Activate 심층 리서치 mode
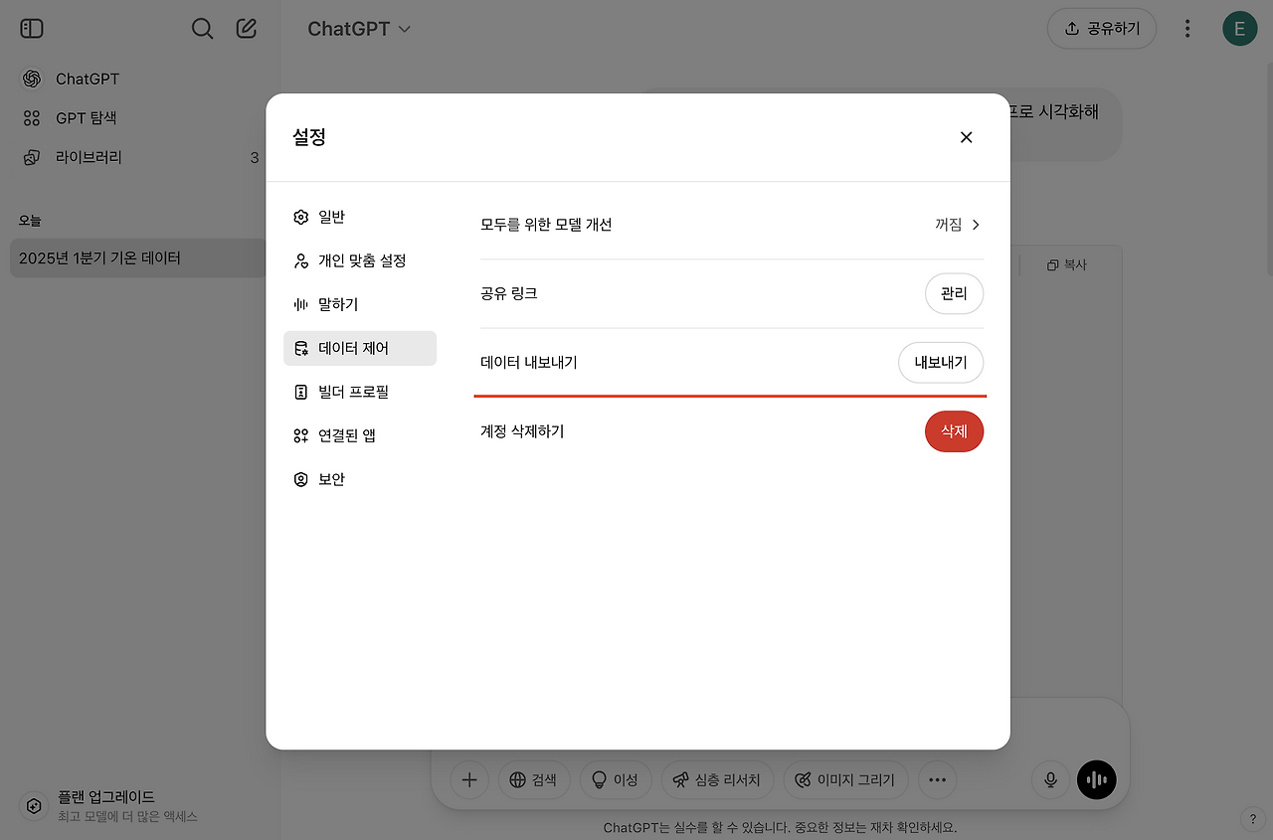1273x840 pixels. pyautogui.click(x=717, y=779)
